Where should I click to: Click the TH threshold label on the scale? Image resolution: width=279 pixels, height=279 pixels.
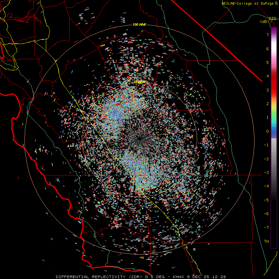tap(266, 241)
